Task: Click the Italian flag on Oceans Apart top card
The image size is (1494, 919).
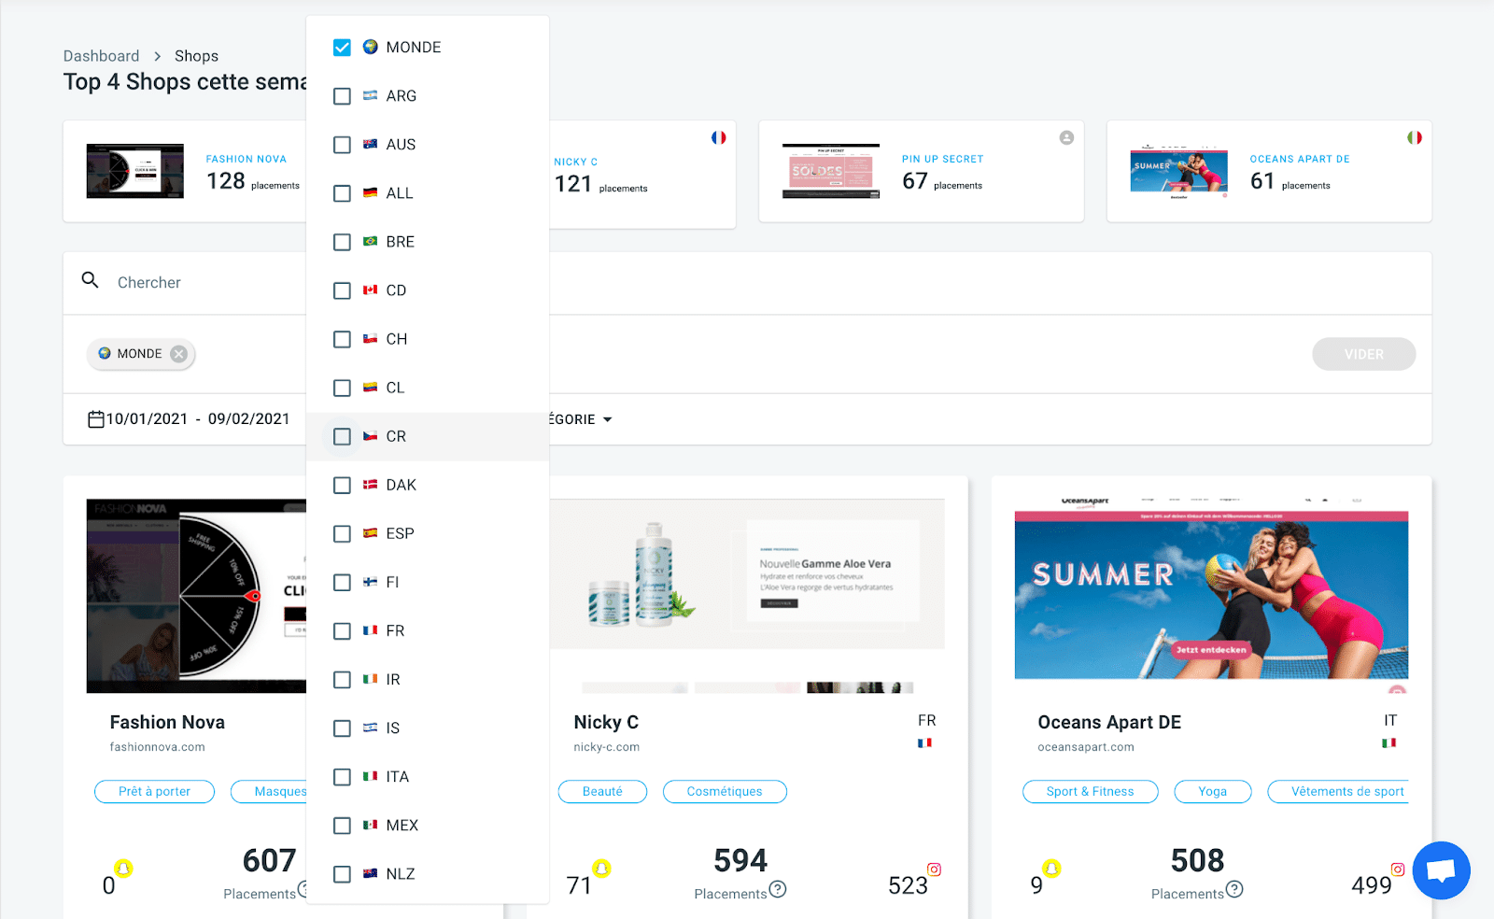Action: coord(1415,137)
